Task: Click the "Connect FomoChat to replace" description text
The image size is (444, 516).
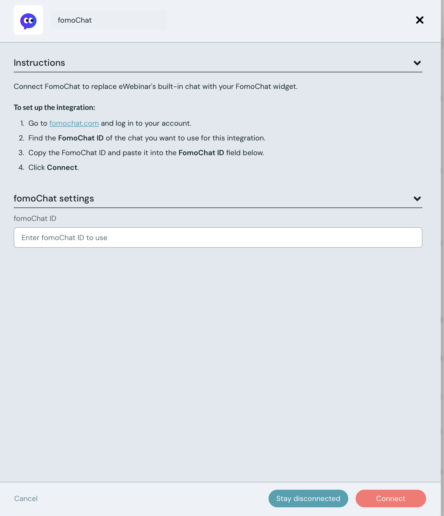Action: (155, 87)
